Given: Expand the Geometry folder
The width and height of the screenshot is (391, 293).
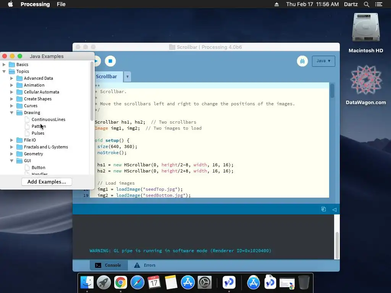Looking at the screenshot, I should pos(11,154).
